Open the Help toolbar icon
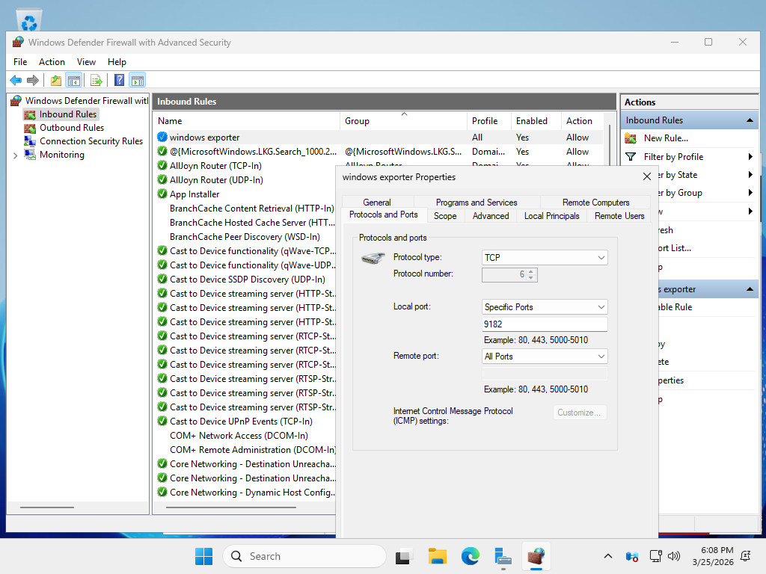 click(119, 80)
